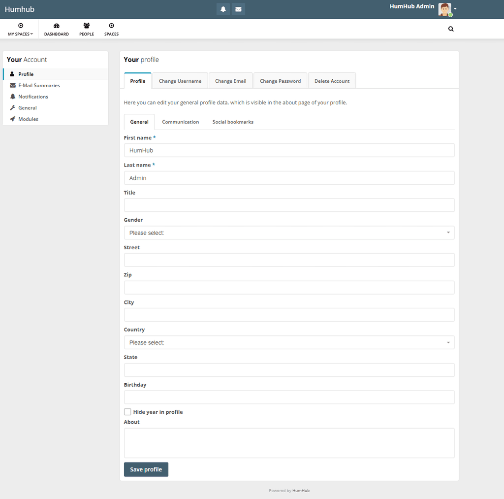The width and height of the screenshot is (504, 499).
Task: Expand the Country dropdown
Action: 289,342
